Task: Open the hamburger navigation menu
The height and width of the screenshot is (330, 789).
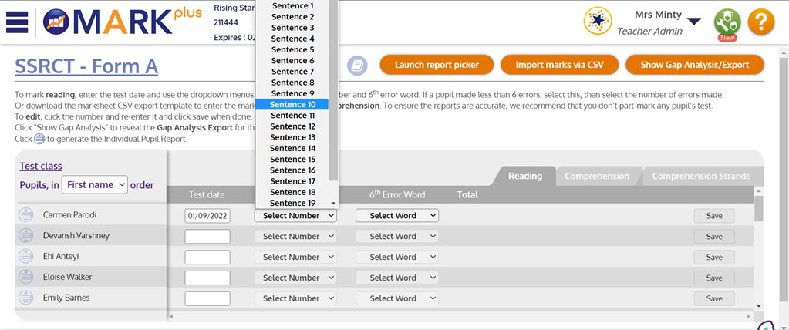Action: tap(16, 22)
